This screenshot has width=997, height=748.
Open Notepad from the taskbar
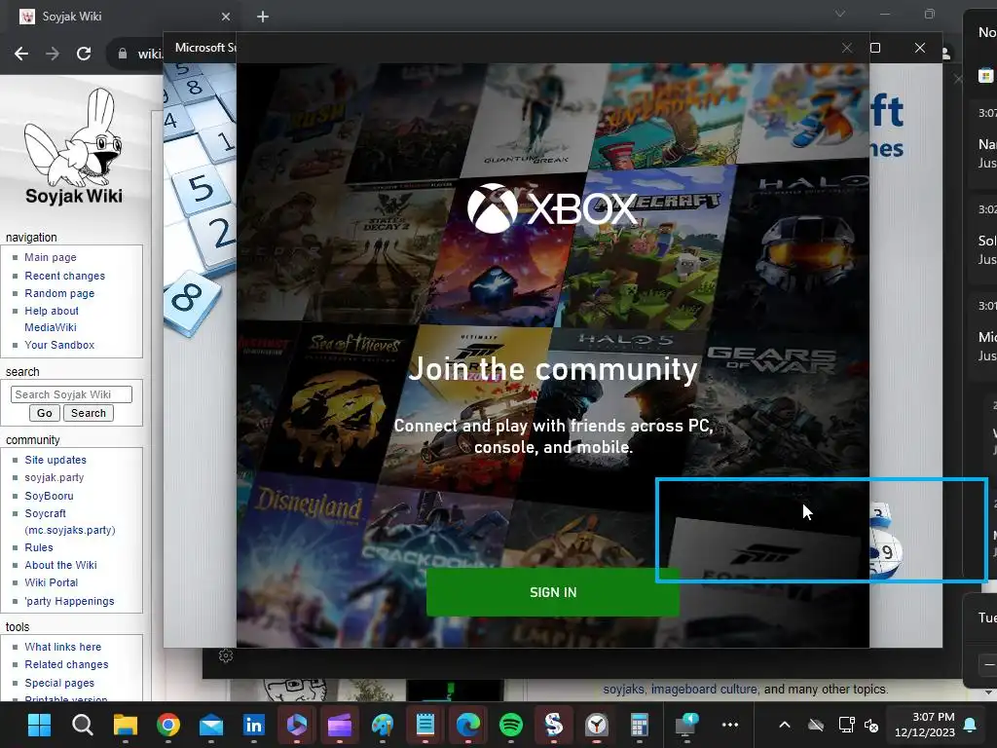(x=425, y=725)
